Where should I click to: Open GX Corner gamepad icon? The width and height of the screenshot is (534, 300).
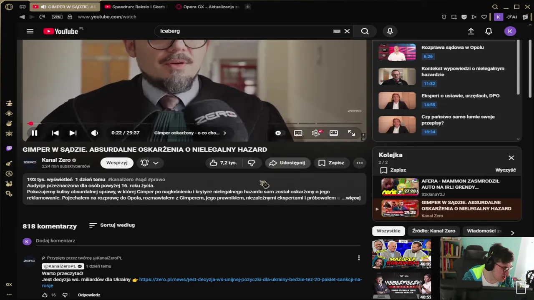(23, 7)
